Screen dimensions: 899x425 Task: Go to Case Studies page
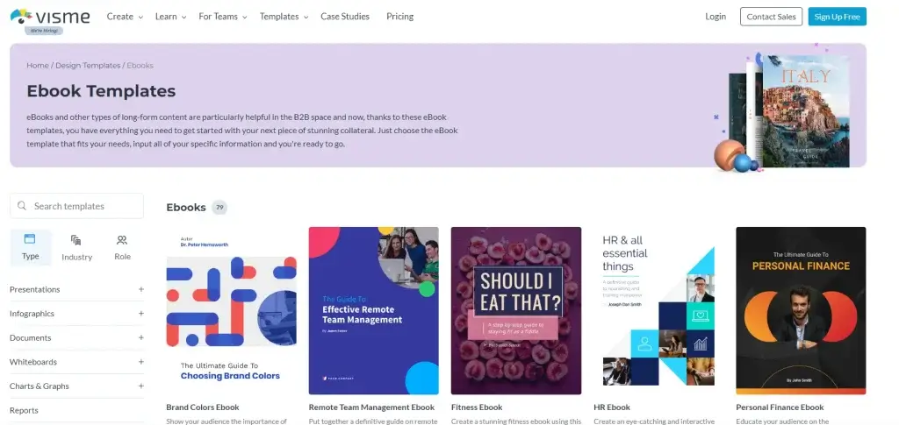click(x=345, y=17)
